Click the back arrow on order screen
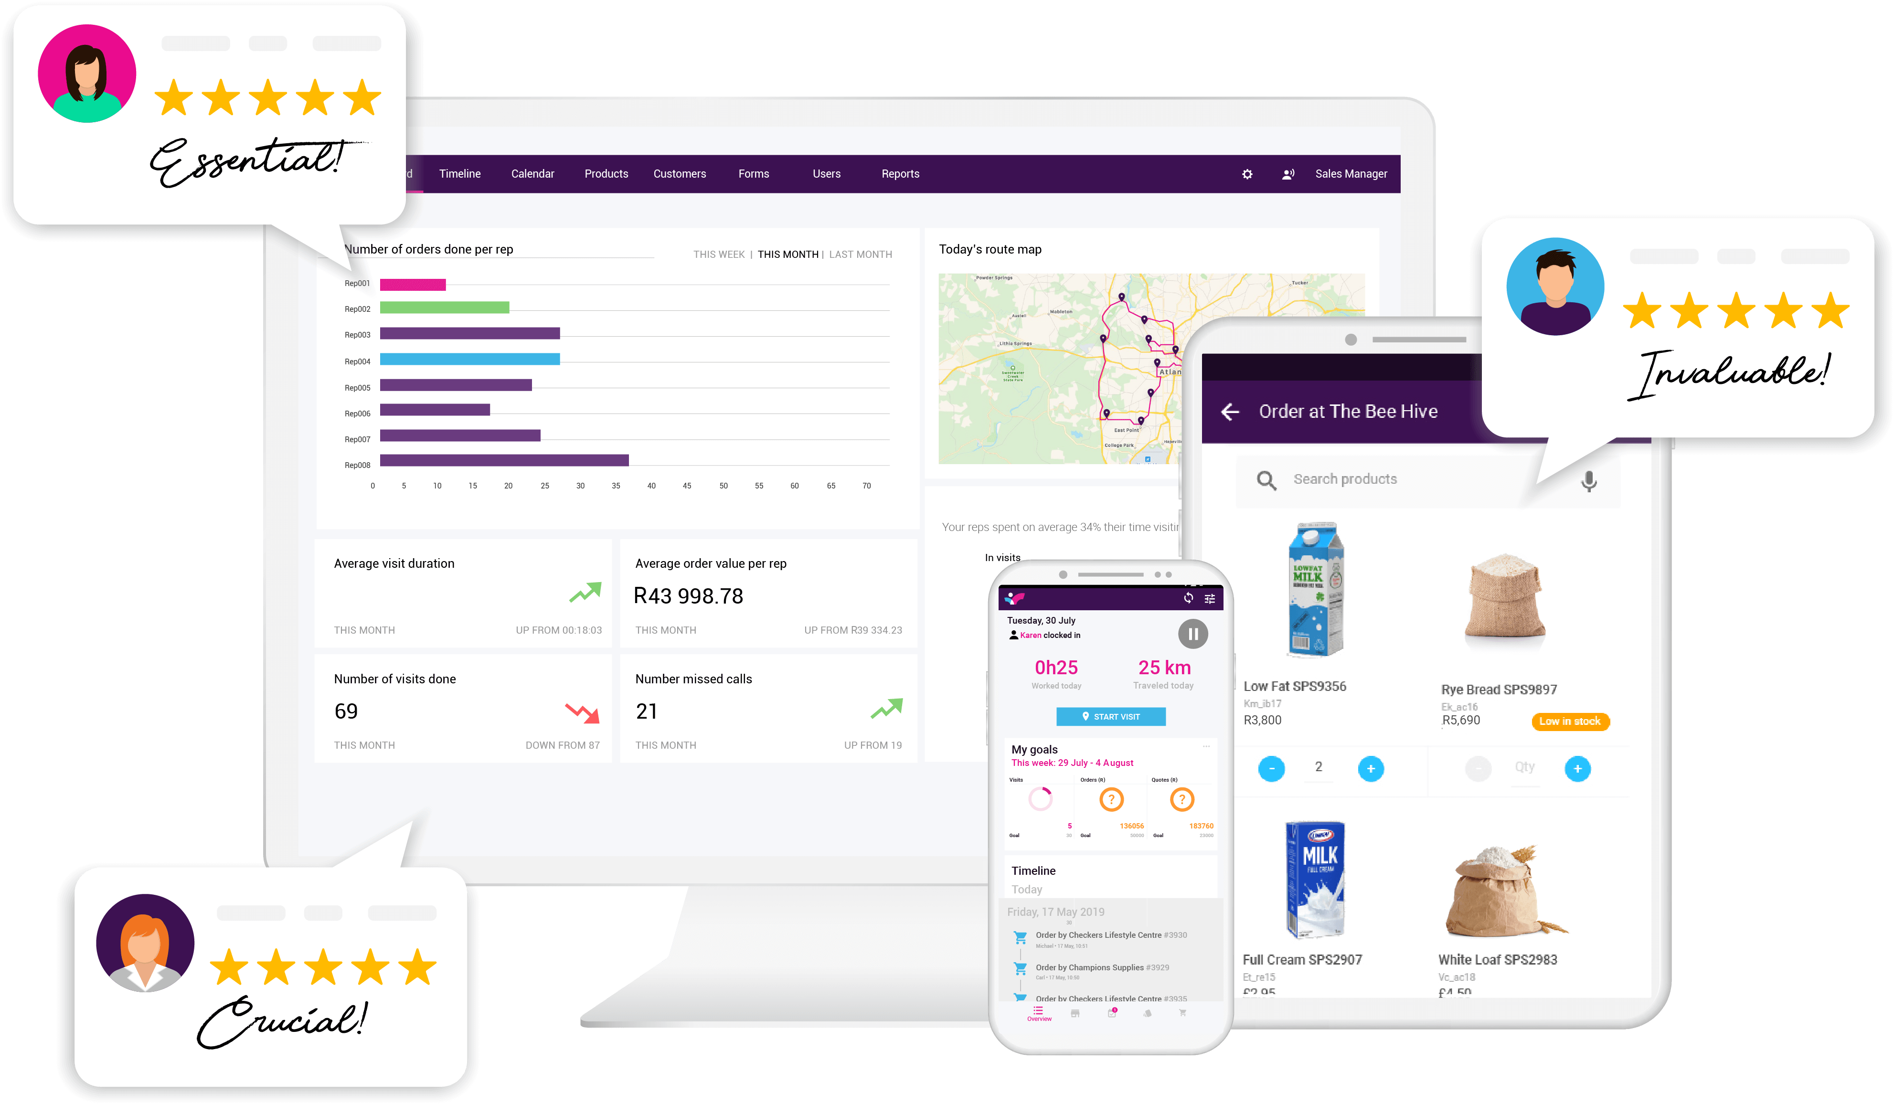Screen dimensions: 1894x1104 (1230, 411)
